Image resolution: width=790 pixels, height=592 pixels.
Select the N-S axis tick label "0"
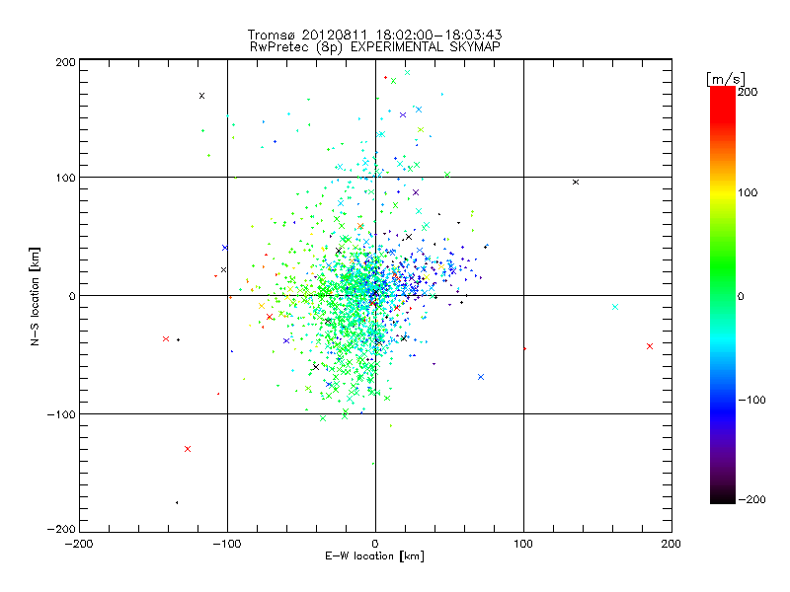tap(72, 296)
